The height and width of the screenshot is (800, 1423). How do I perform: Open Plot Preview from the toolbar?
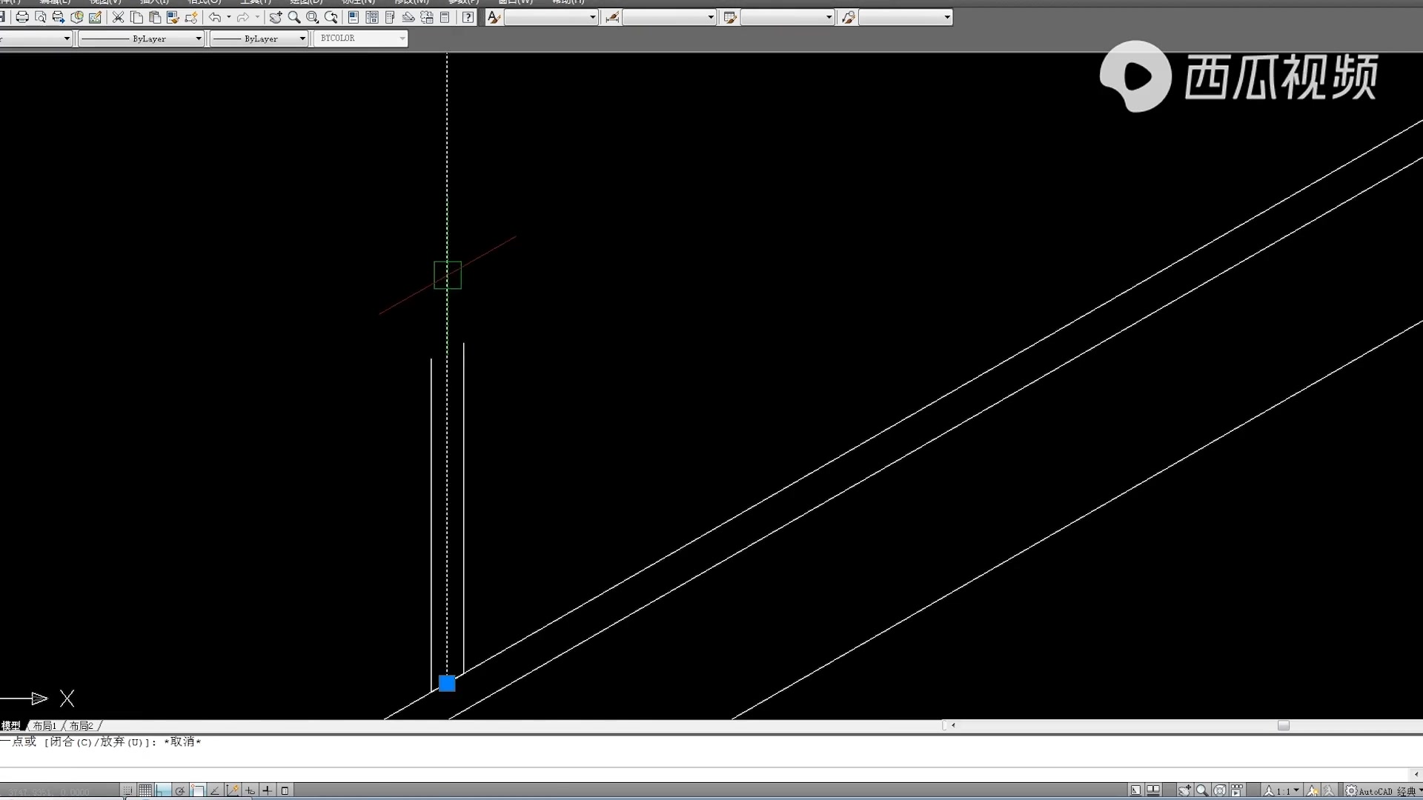(41, 17)
